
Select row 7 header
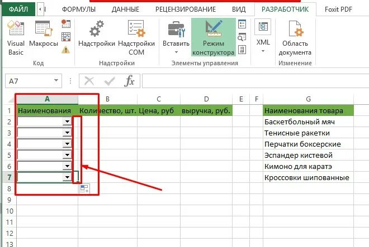[x=9, y=177]
